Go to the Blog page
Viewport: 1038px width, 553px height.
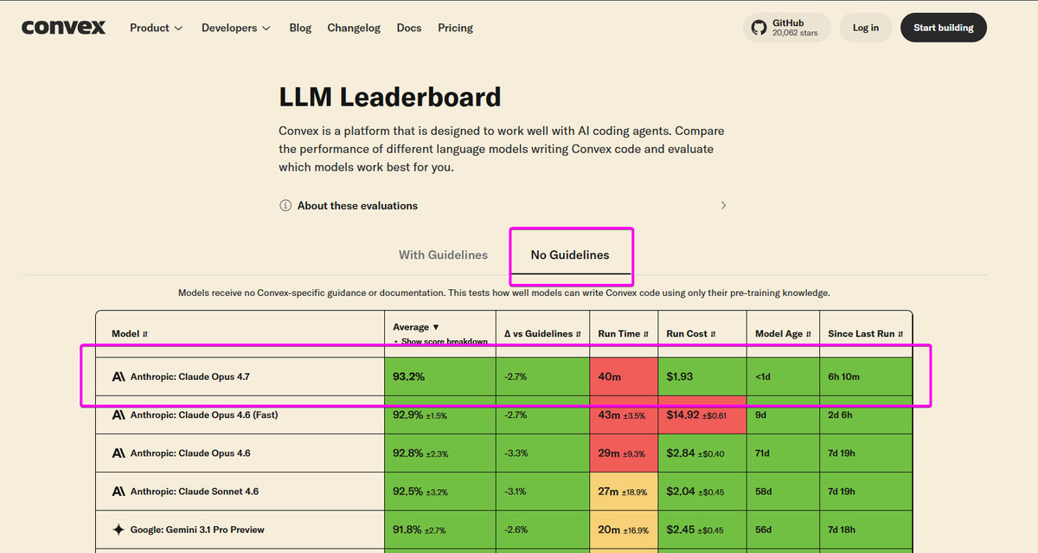[x=300, y=28]
